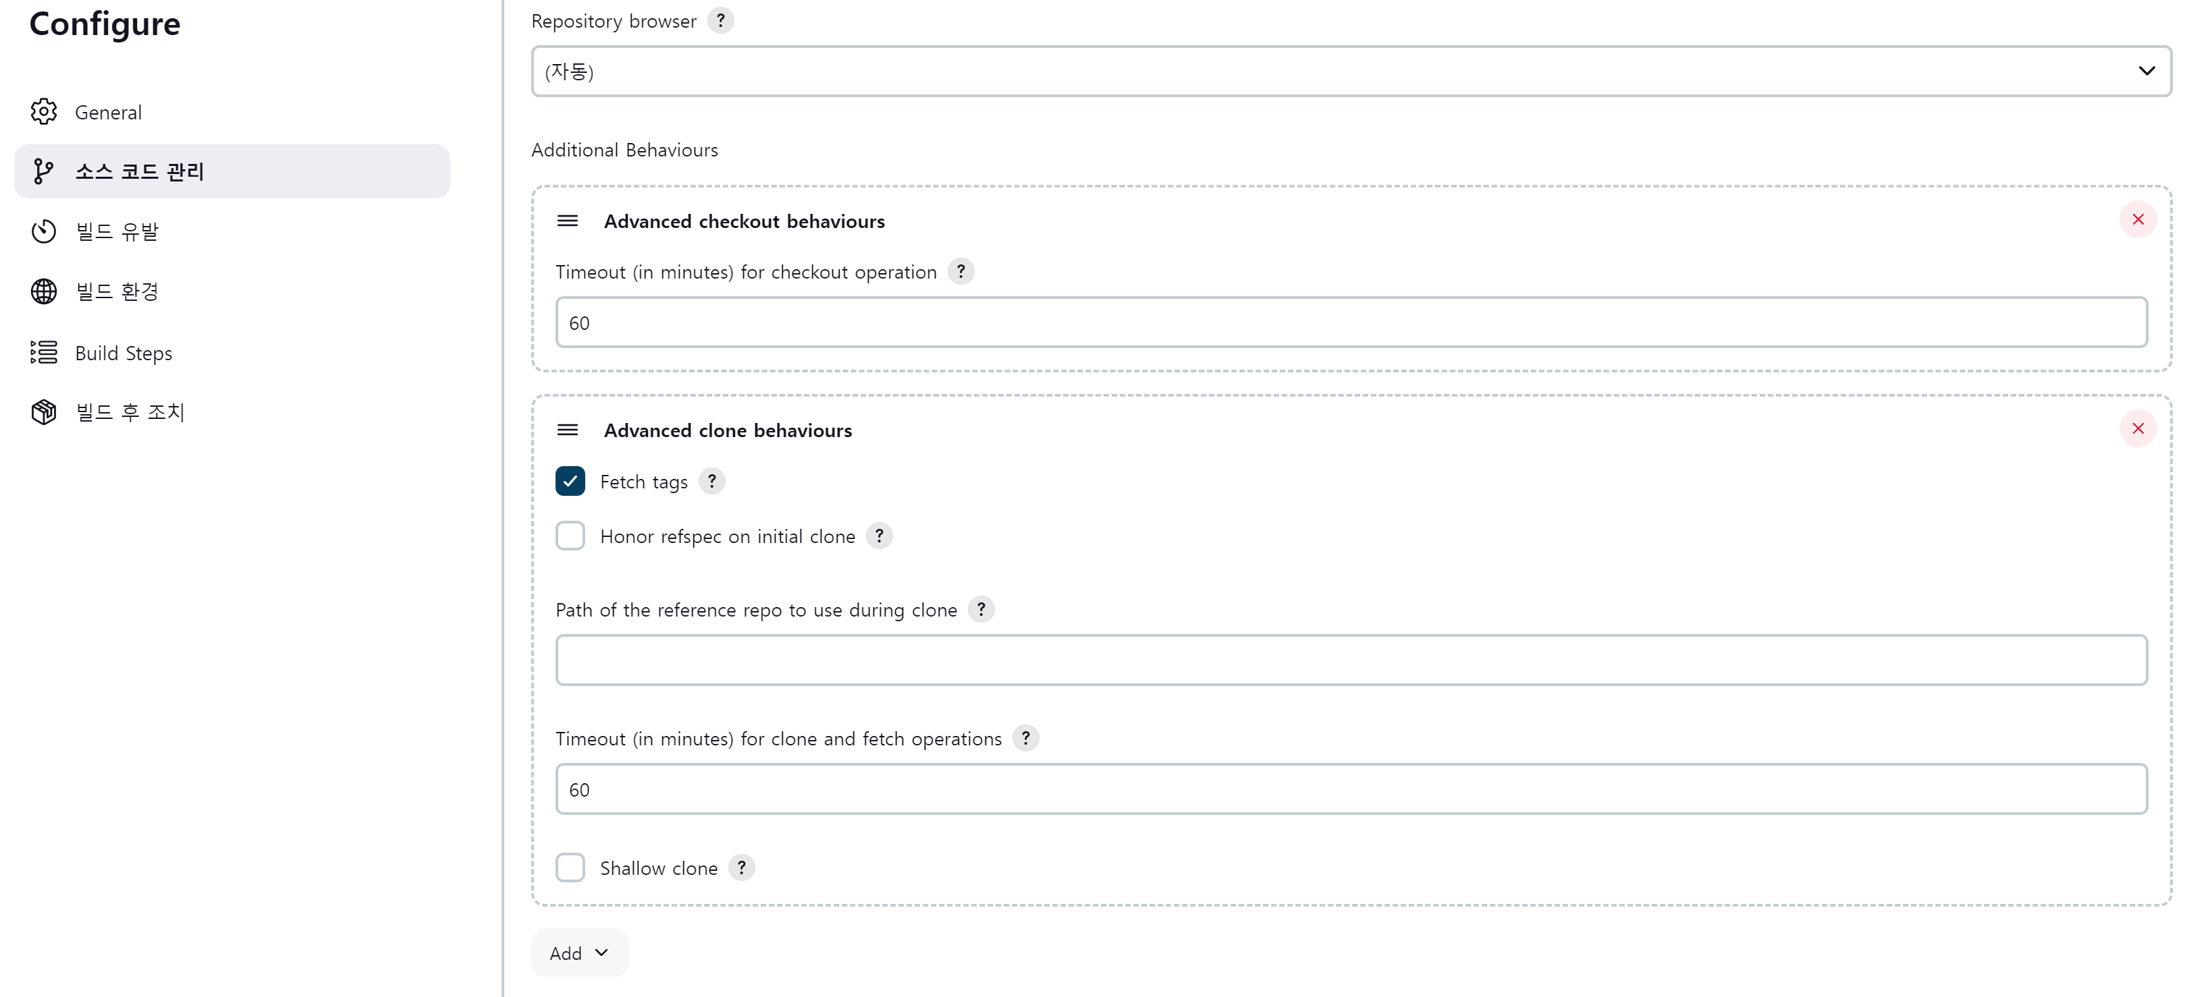Click the reference repo path input field
Image resolution: width=2187 pixels, height=997 pixels.
click(x=1351, y=660)
